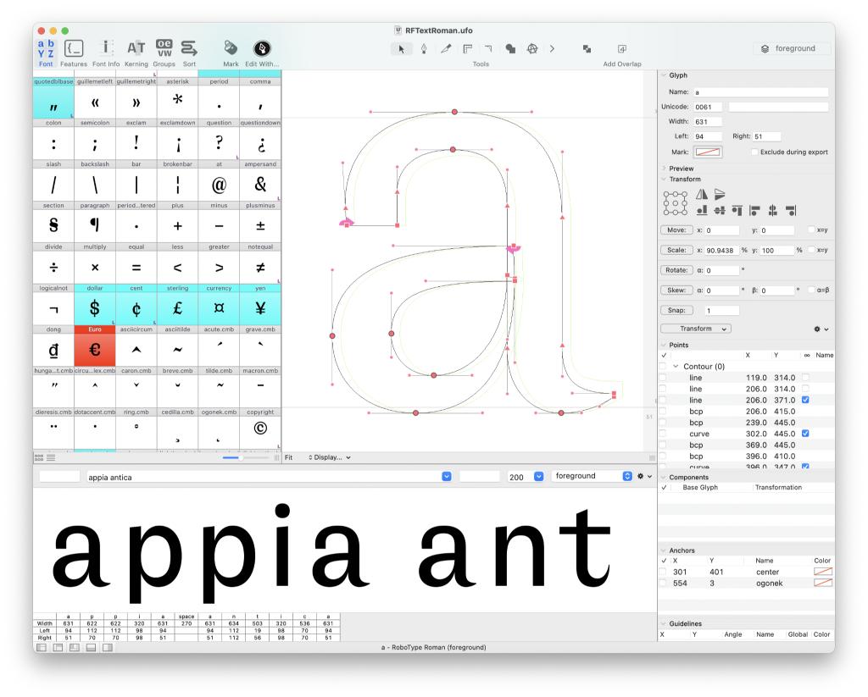Open the point size 200 dropdown
The width and height of the screenshot is (868, 697).
pos(538,476)
